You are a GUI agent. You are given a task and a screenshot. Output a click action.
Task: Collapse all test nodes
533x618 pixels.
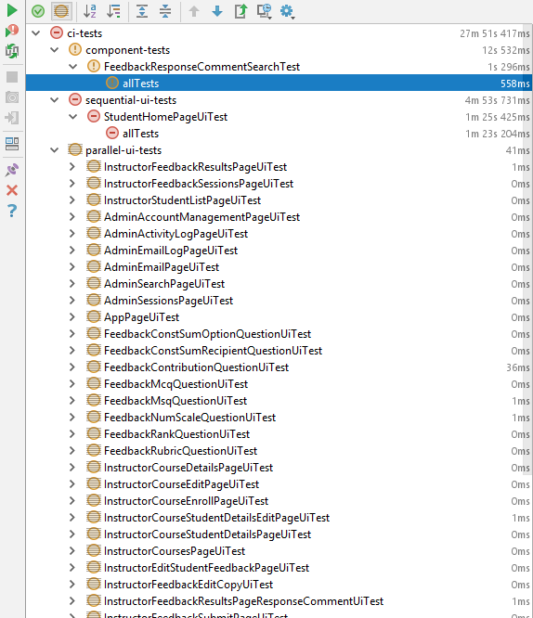point(165,11)
